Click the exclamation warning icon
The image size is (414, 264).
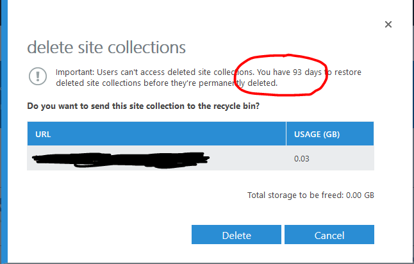click(38, 76)
